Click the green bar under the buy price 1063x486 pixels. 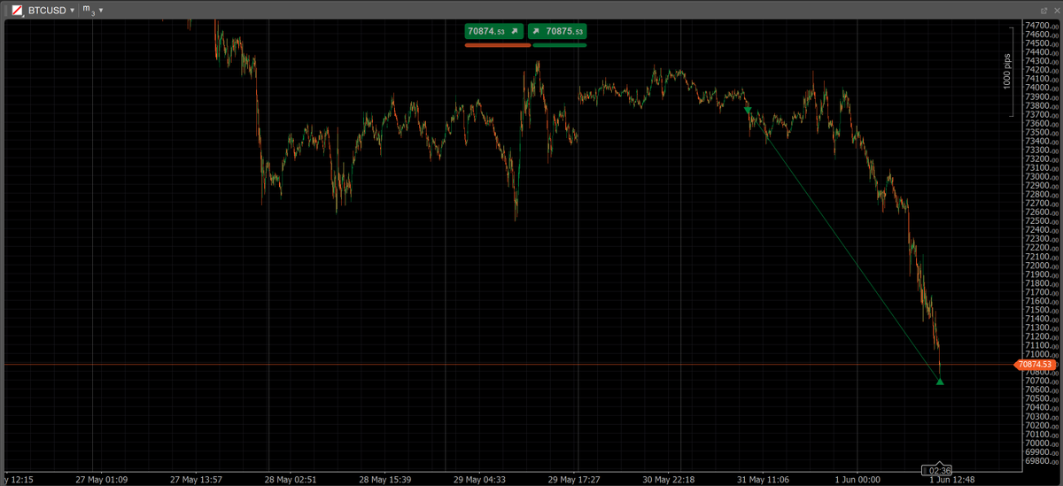(560, 44)
